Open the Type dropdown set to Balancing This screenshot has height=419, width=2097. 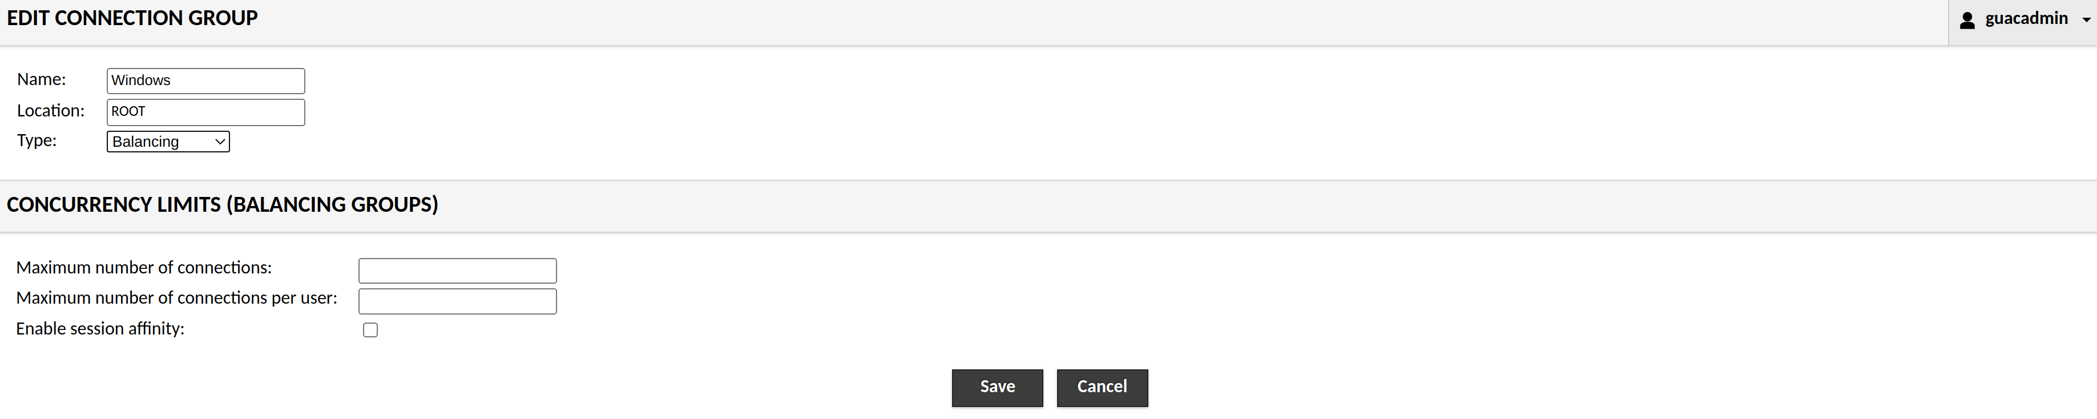point(168,142)
